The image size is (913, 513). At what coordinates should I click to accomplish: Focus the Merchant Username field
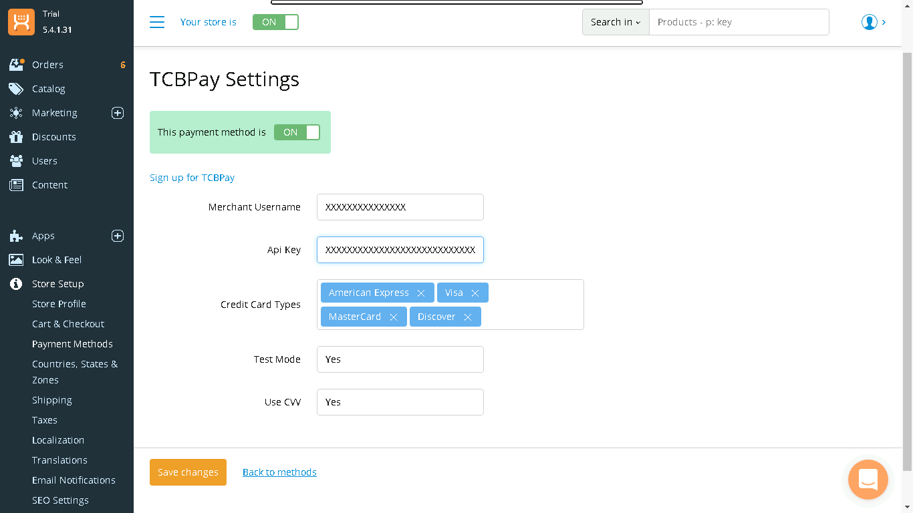click(400, 207)
